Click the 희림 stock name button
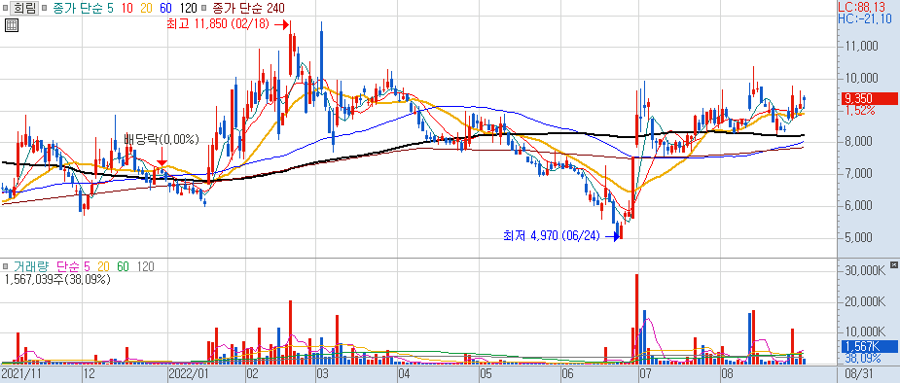The width and height of the screenshot is (900, 383). coord(24,8)
